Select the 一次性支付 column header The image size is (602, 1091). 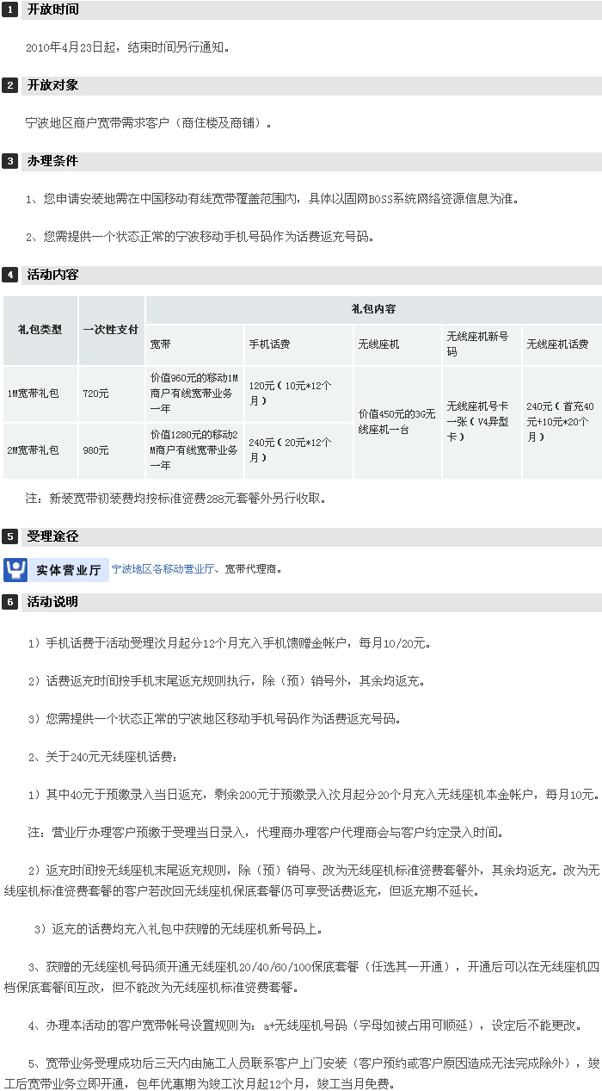[x=111, y=330]
